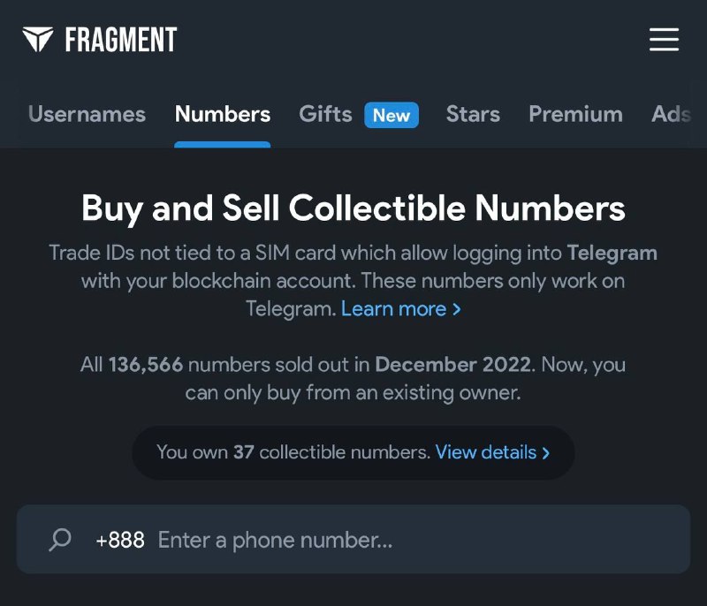Screen dimensions: 707x606
Task: Click the blue New badge
Action: [x=392, y=115]
